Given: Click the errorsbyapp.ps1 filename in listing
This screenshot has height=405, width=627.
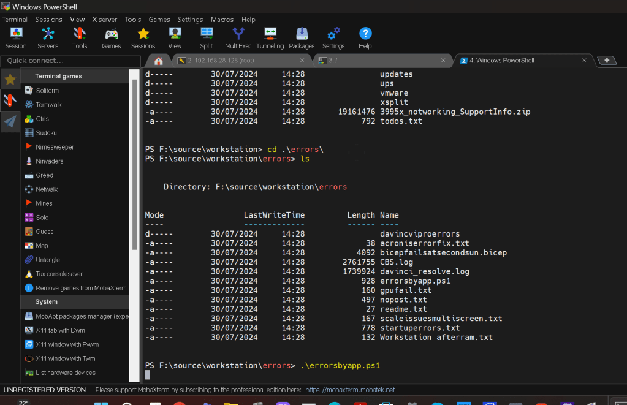Looking at the screenshot, I should (x=415, y=281).
